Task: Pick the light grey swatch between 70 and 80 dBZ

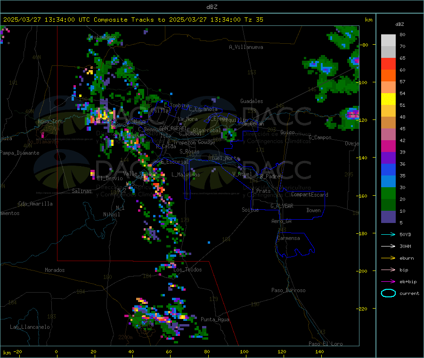Action: click(388, 40)
